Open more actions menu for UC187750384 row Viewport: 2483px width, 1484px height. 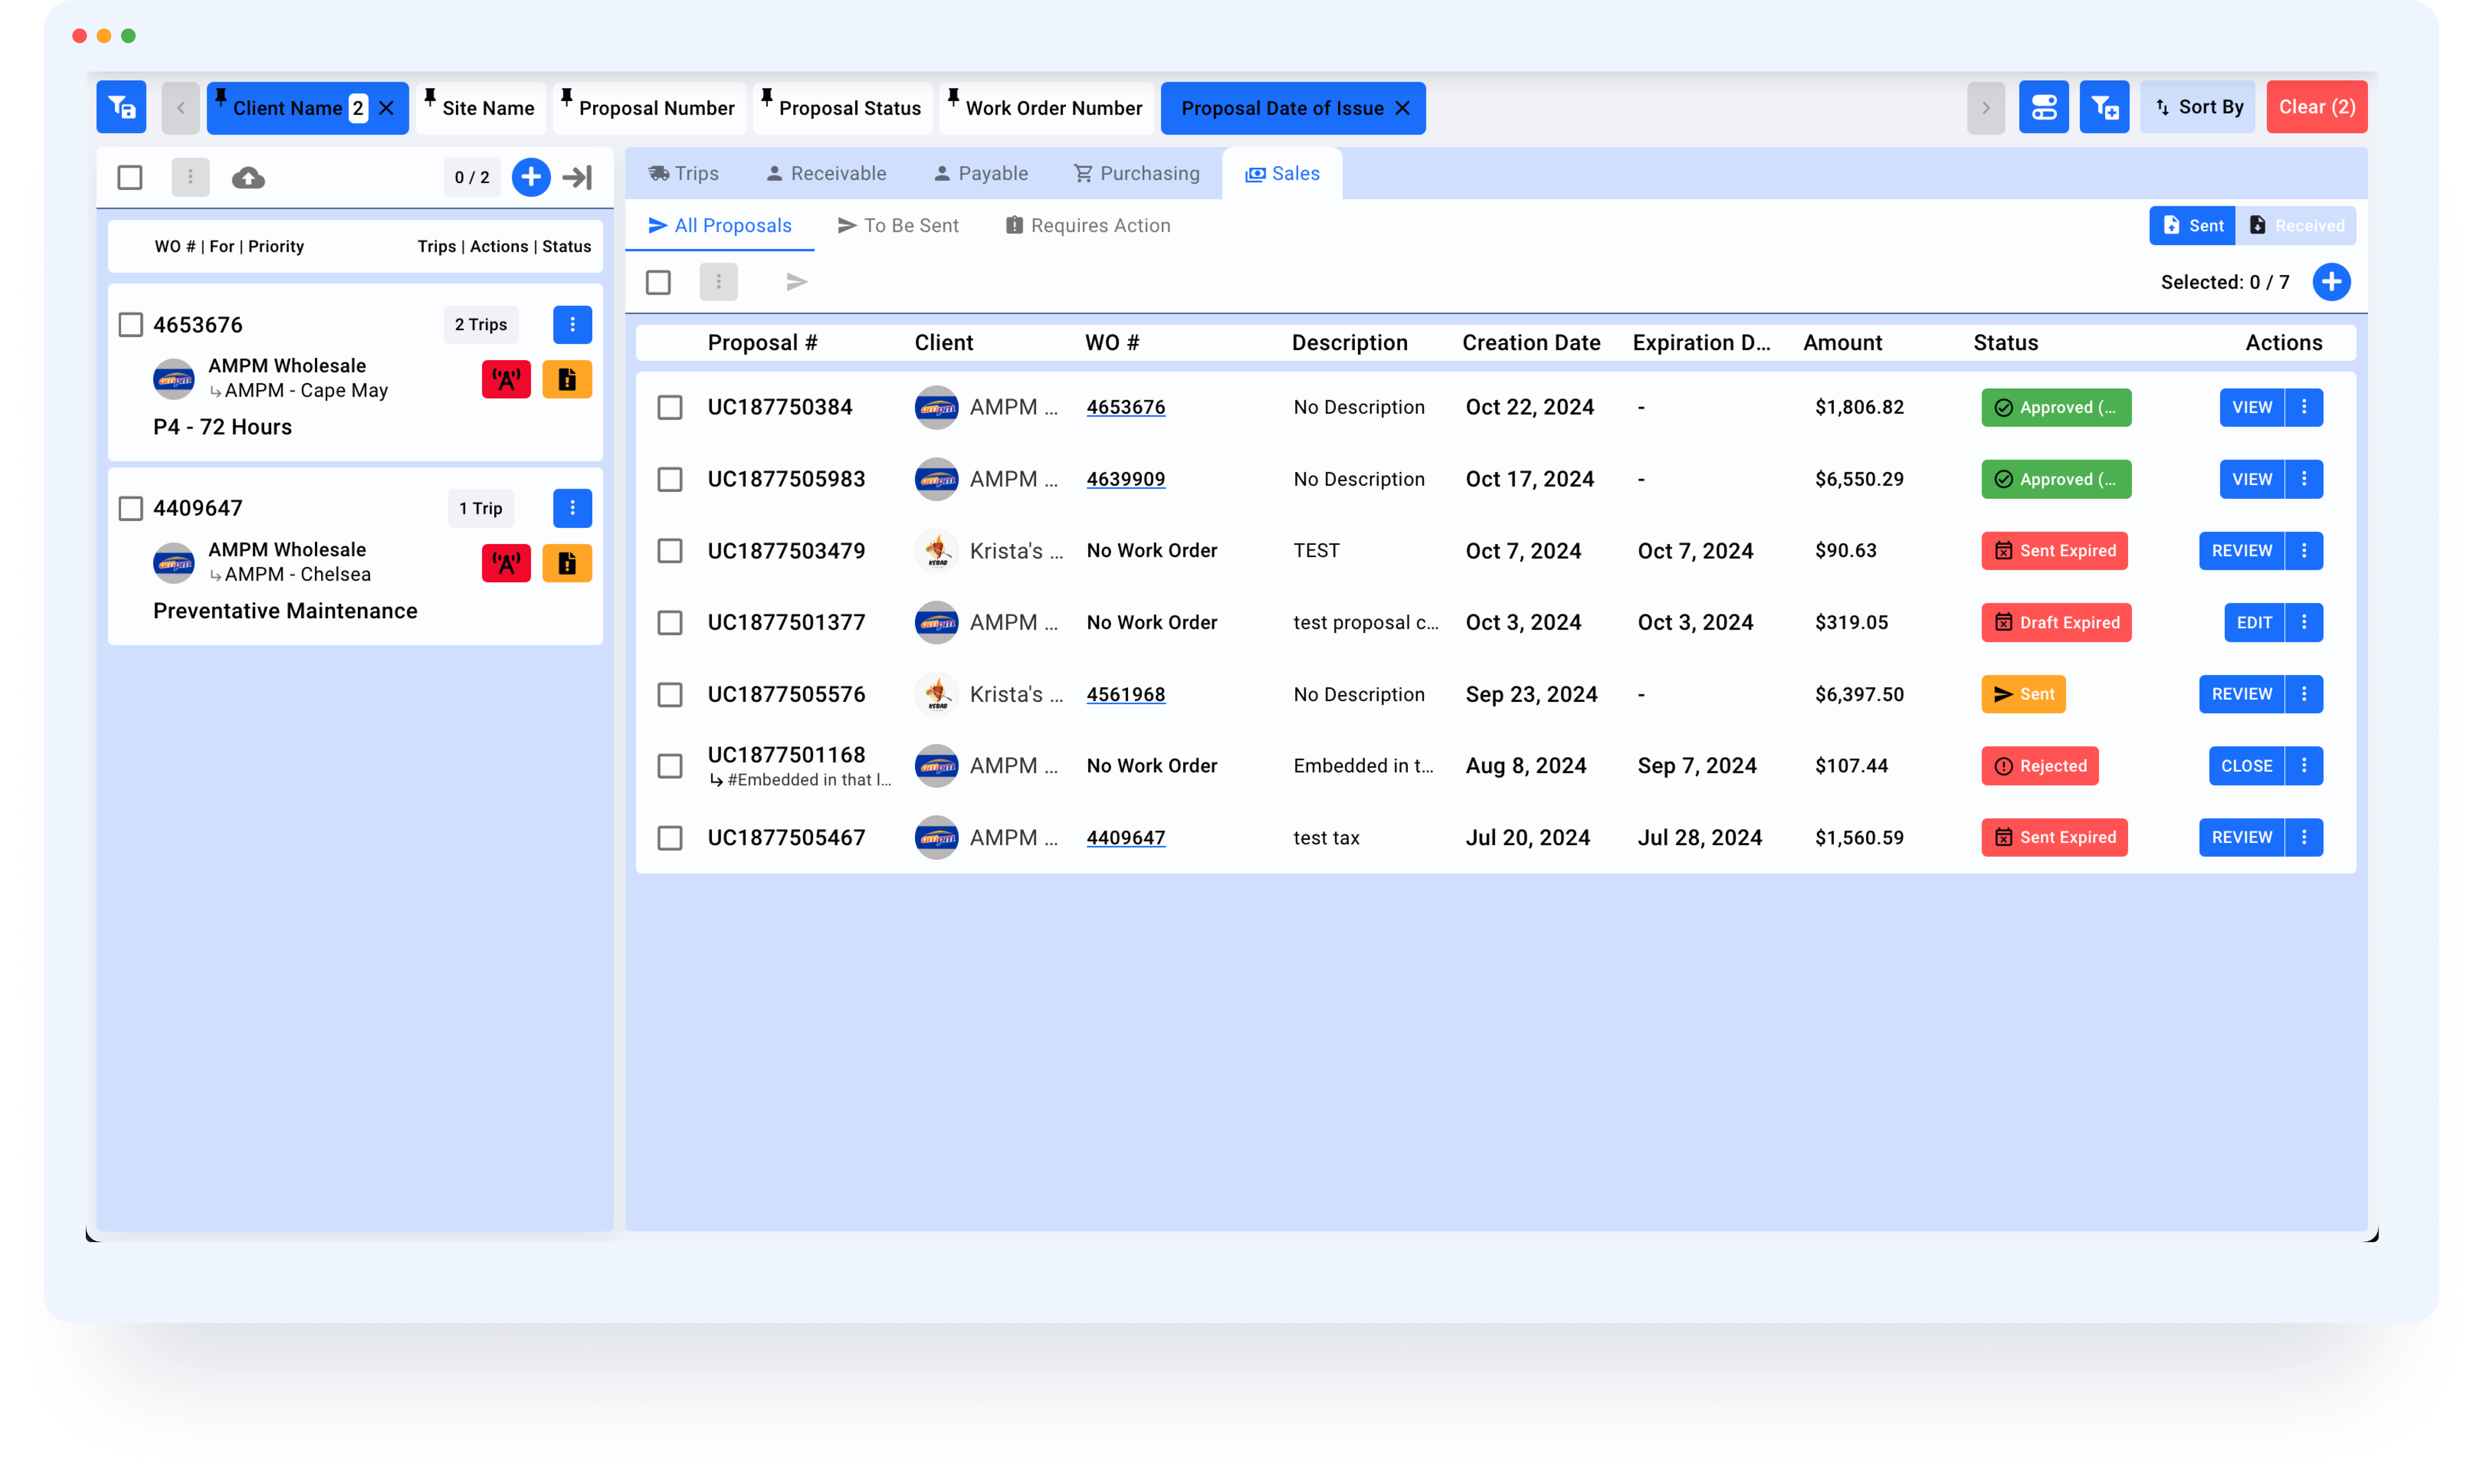pyautogui.click(x=2304, y=407)
